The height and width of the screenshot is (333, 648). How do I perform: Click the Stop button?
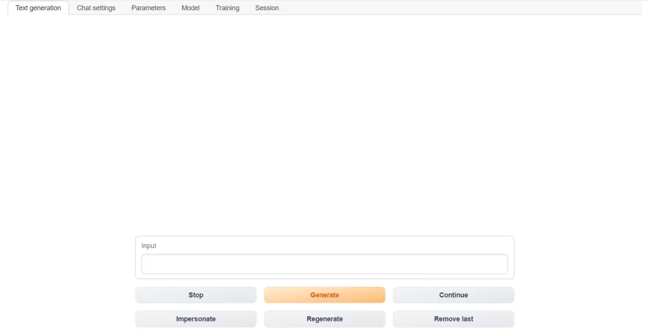click(196, 295)
